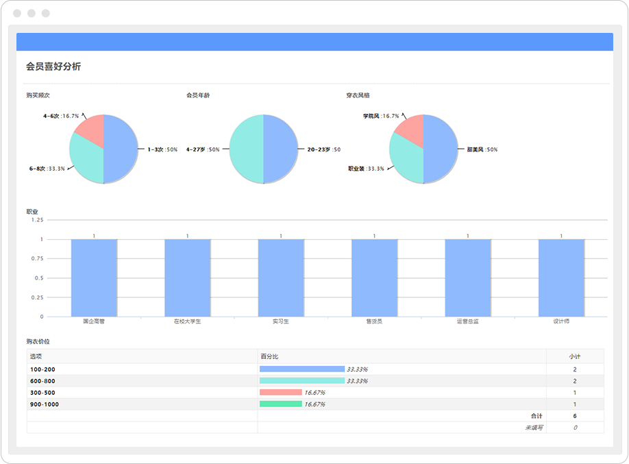The width and height of the screenshot is (629, 464).
Task: Click the 小计 column header
Action: tap(574, 356)
